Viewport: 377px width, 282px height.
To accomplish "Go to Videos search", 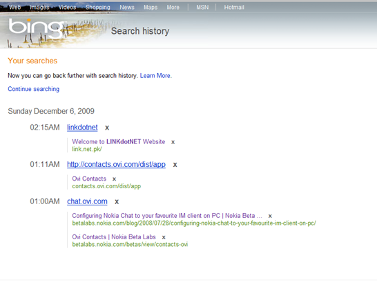I will point(68,7).
